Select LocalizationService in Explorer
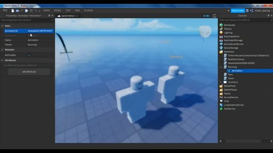Screen dimensions: 273x153 (234, 105)
